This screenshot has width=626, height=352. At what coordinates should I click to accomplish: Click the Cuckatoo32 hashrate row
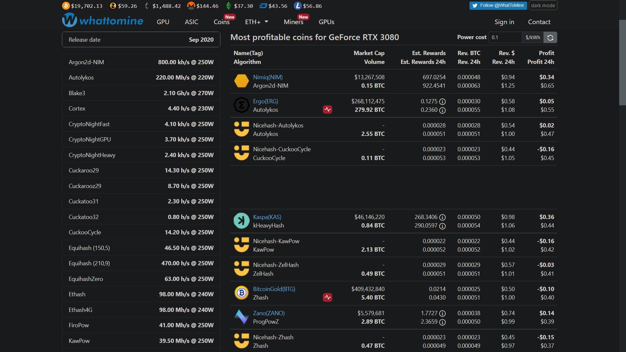[x=141, y=217]
